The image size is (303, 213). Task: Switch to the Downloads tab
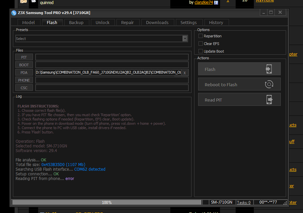157,22
